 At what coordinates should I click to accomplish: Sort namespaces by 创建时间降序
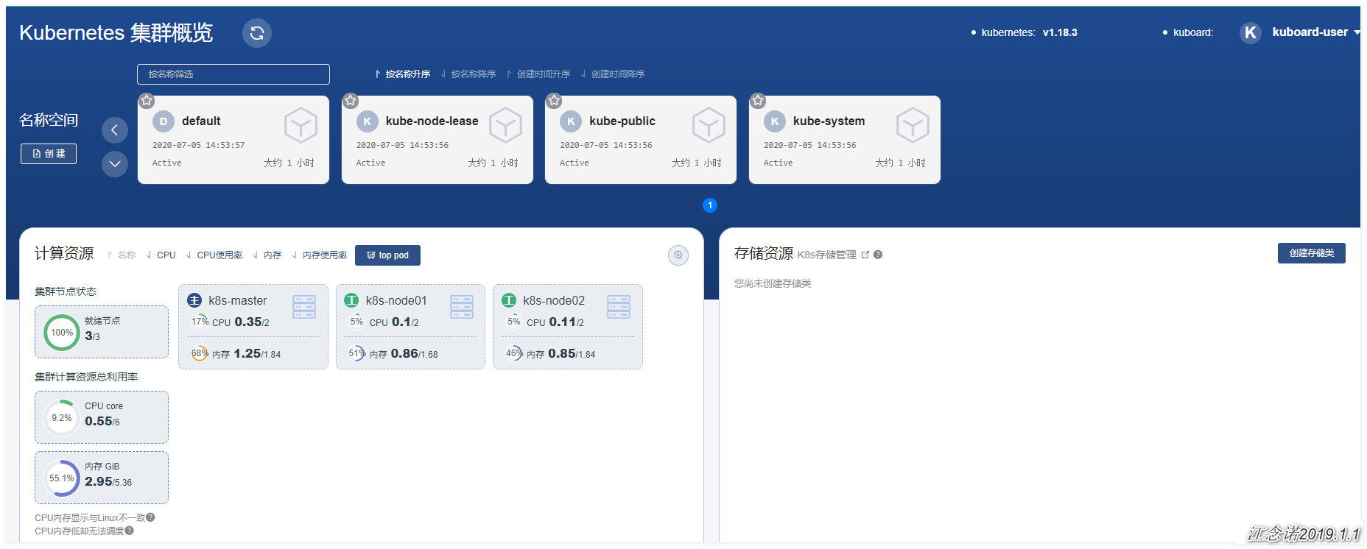click(613, 74)
